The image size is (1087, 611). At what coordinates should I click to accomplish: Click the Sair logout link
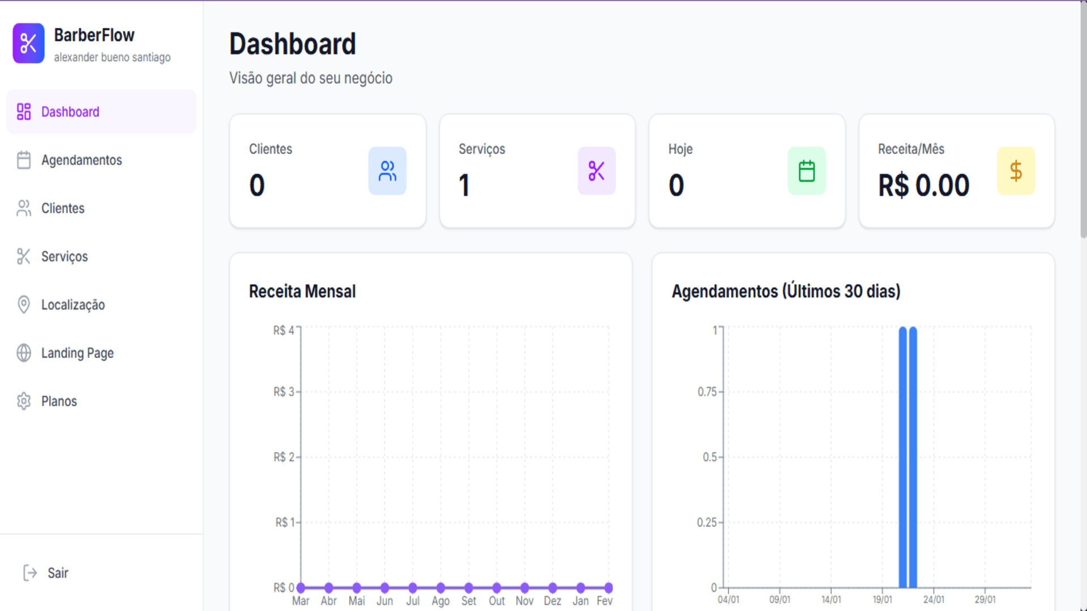(58, 573)
